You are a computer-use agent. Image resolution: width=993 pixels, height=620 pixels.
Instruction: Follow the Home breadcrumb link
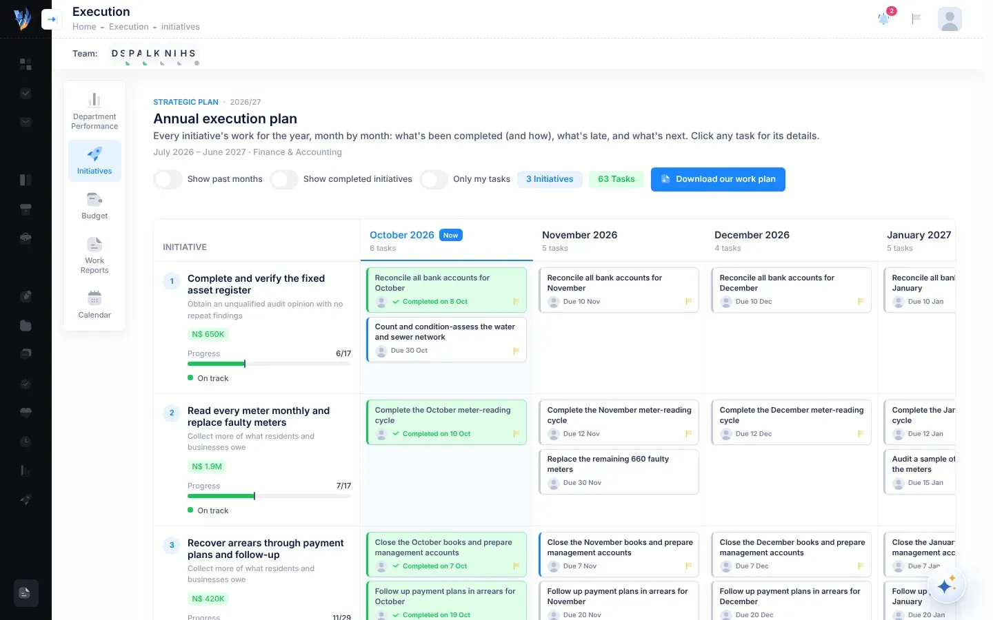(84, 27)
